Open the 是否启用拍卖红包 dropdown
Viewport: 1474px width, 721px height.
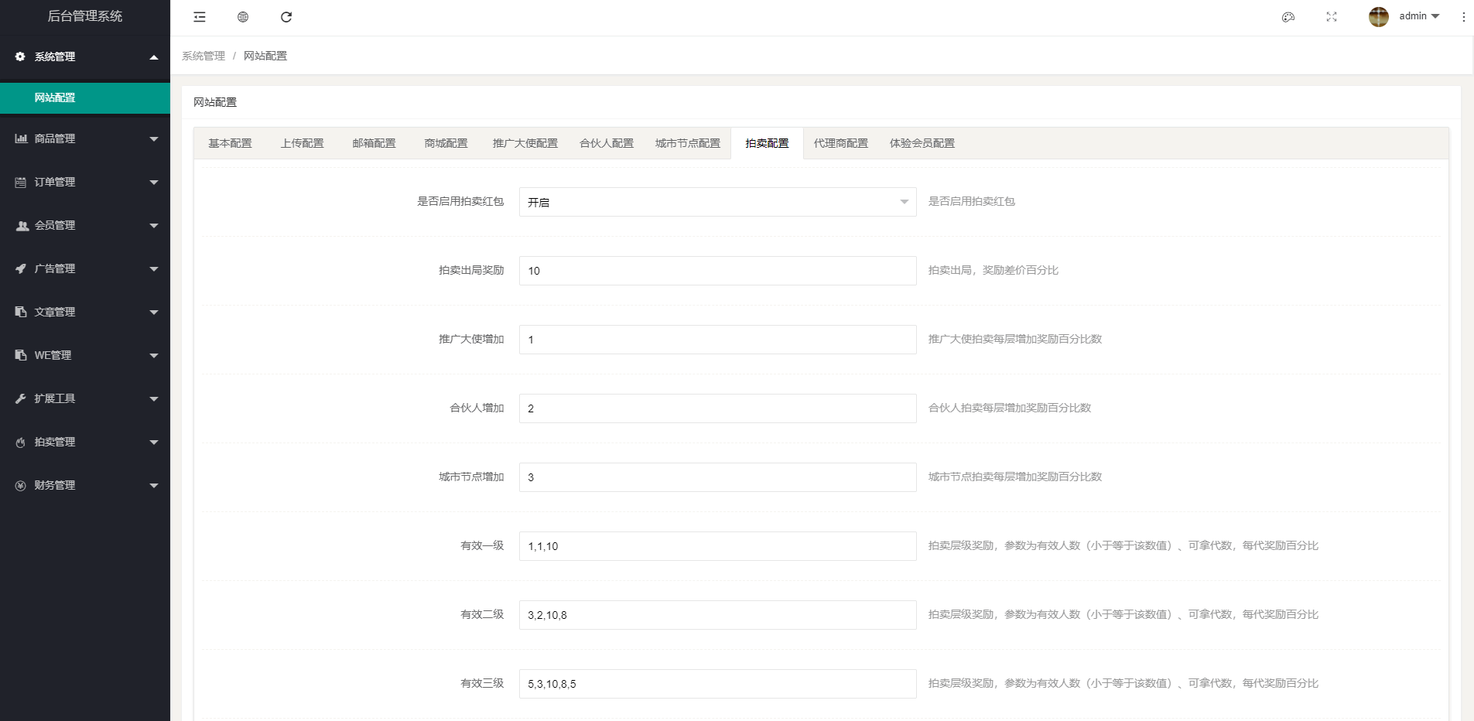[x=717, y=202]
